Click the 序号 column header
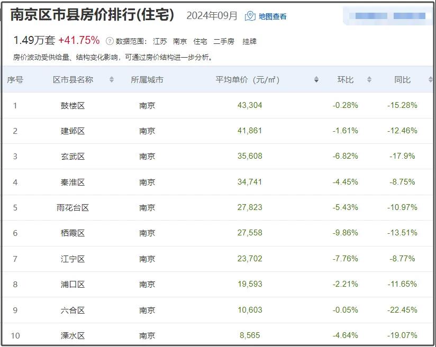The width and height of the screenshot is (436, 347). click(15, 80)
